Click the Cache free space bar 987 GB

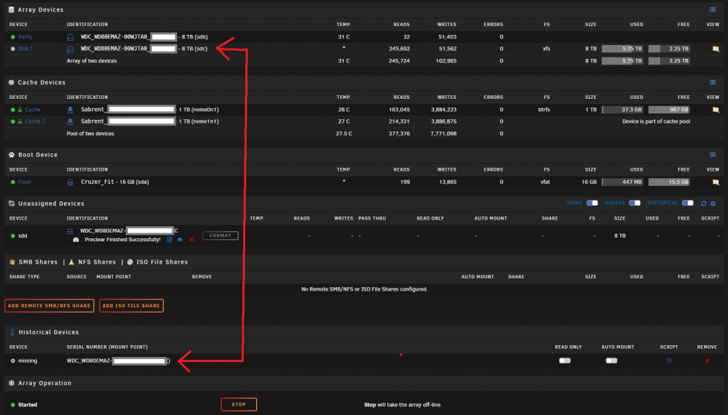tap(669, 110)
